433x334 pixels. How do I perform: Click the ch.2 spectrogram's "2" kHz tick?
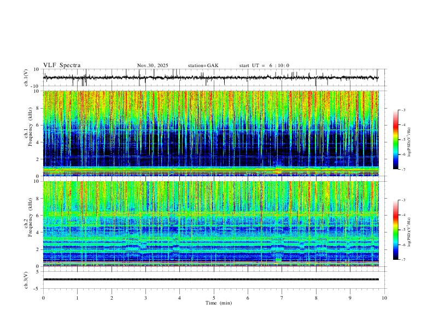(38, 249)
